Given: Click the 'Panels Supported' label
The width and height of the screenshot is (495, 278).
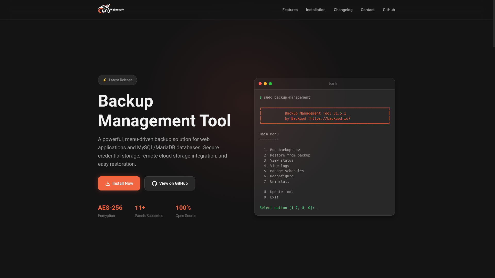Looking at the screenshot, I should 149,216.
